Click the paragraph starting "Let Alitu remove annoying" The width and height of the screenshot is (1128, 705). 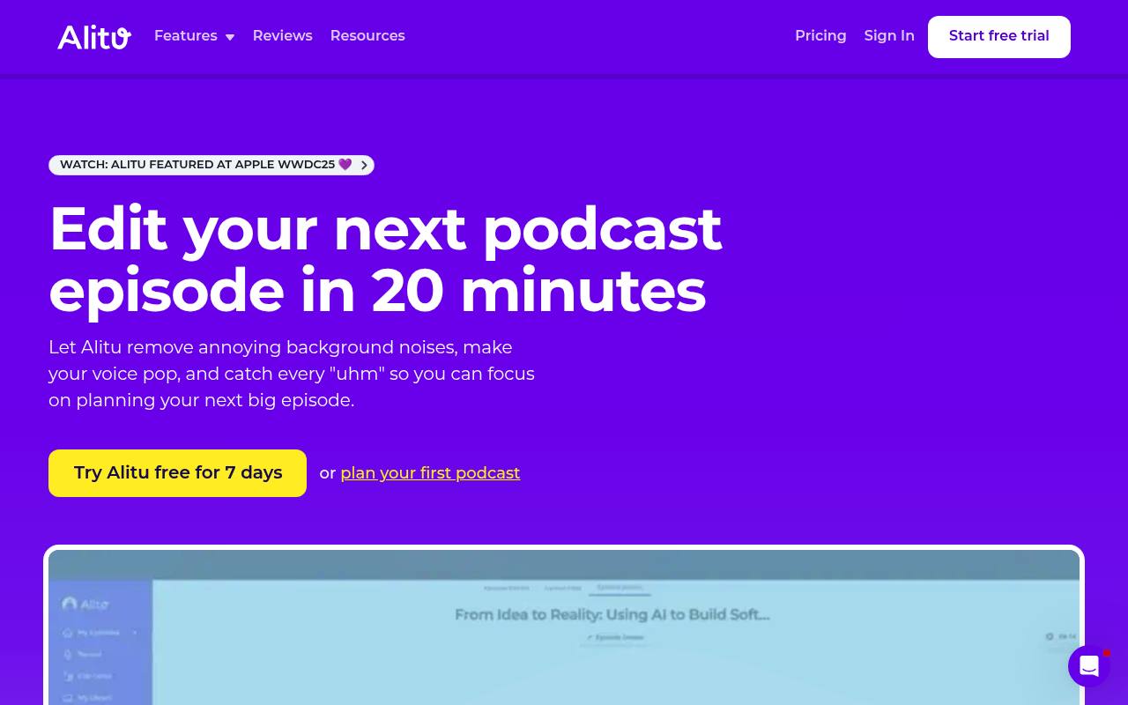(x=292, y=374)
